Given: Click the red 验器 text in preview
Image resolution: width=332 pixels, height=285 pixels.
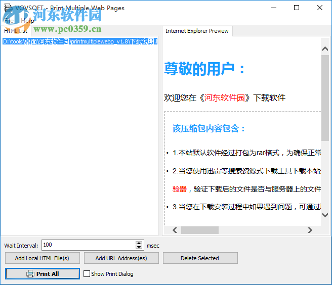Looking at the screenshot, I should click(x=180, y=189).
